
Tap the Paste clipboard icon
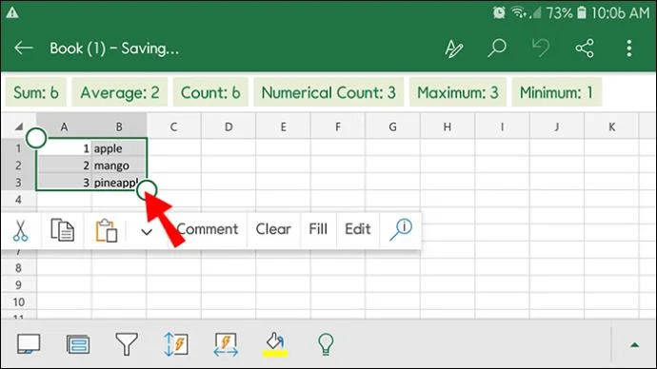106,230
